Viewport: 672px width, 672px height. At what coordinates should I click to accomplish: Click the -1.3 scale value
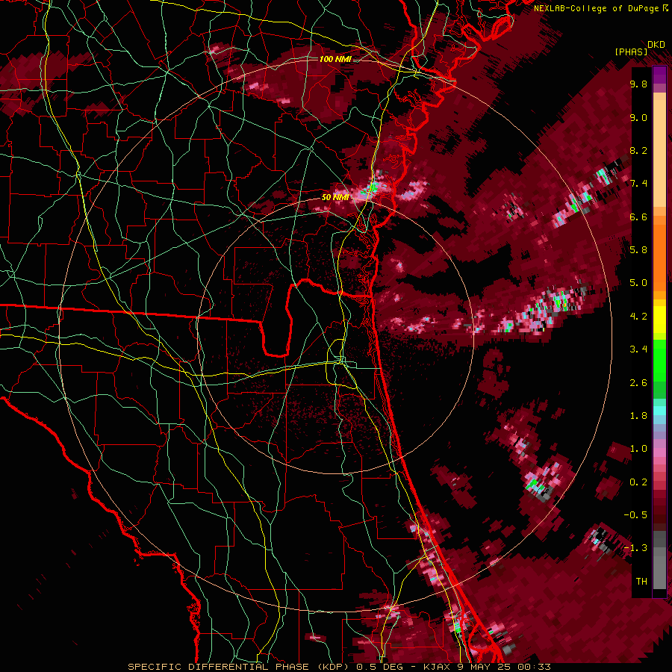[635, 548]
